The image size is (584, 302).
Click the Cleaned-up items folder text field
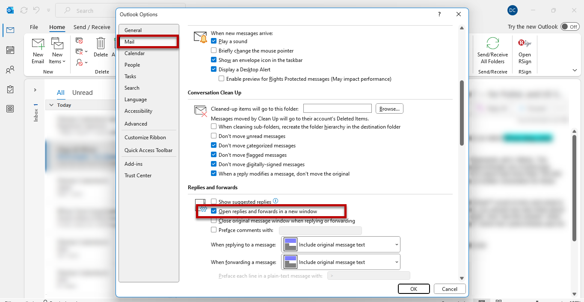pyautogui.click(x=337, y=109)
